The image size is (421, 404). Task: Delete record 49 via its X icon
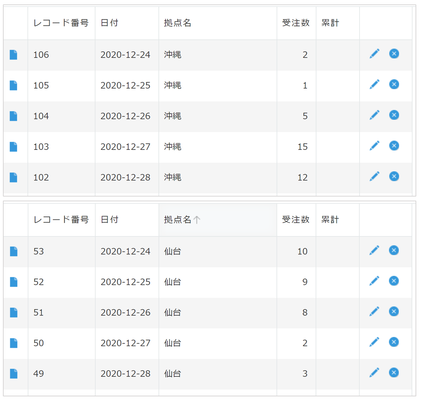click(394, 373)
